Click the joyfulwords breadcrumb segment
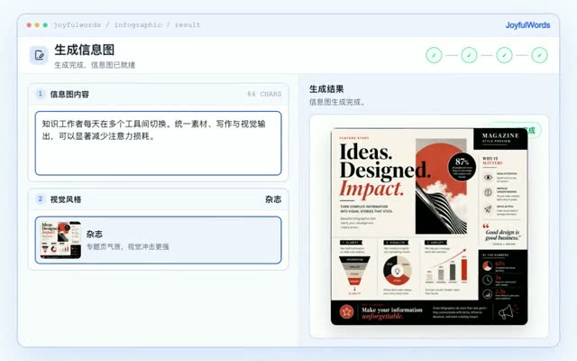 pos(77,25)
